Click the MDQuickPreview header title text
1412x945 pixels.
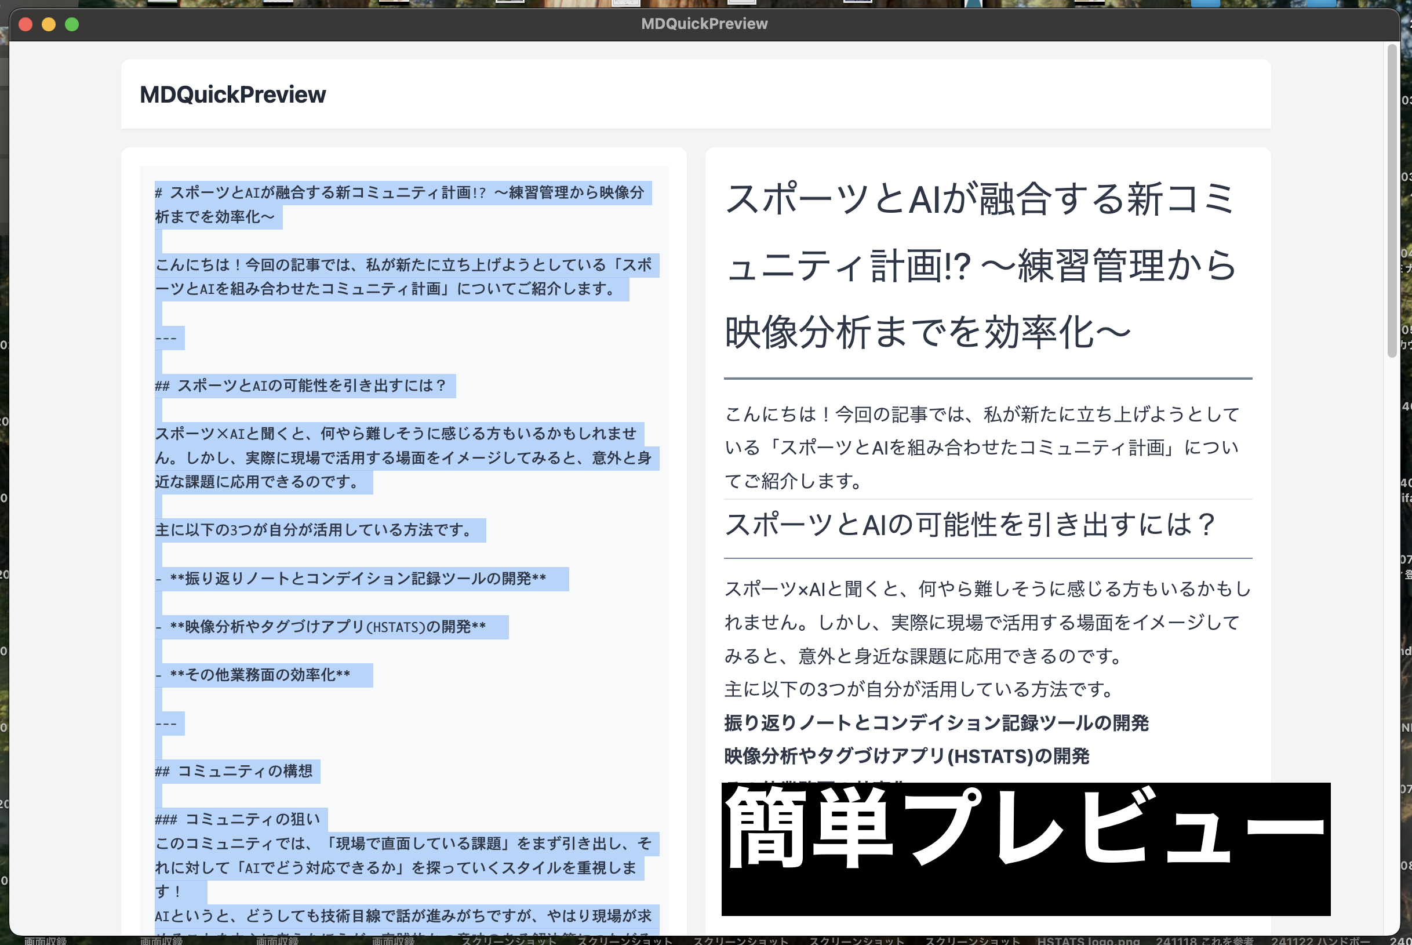tap(232, 94)
